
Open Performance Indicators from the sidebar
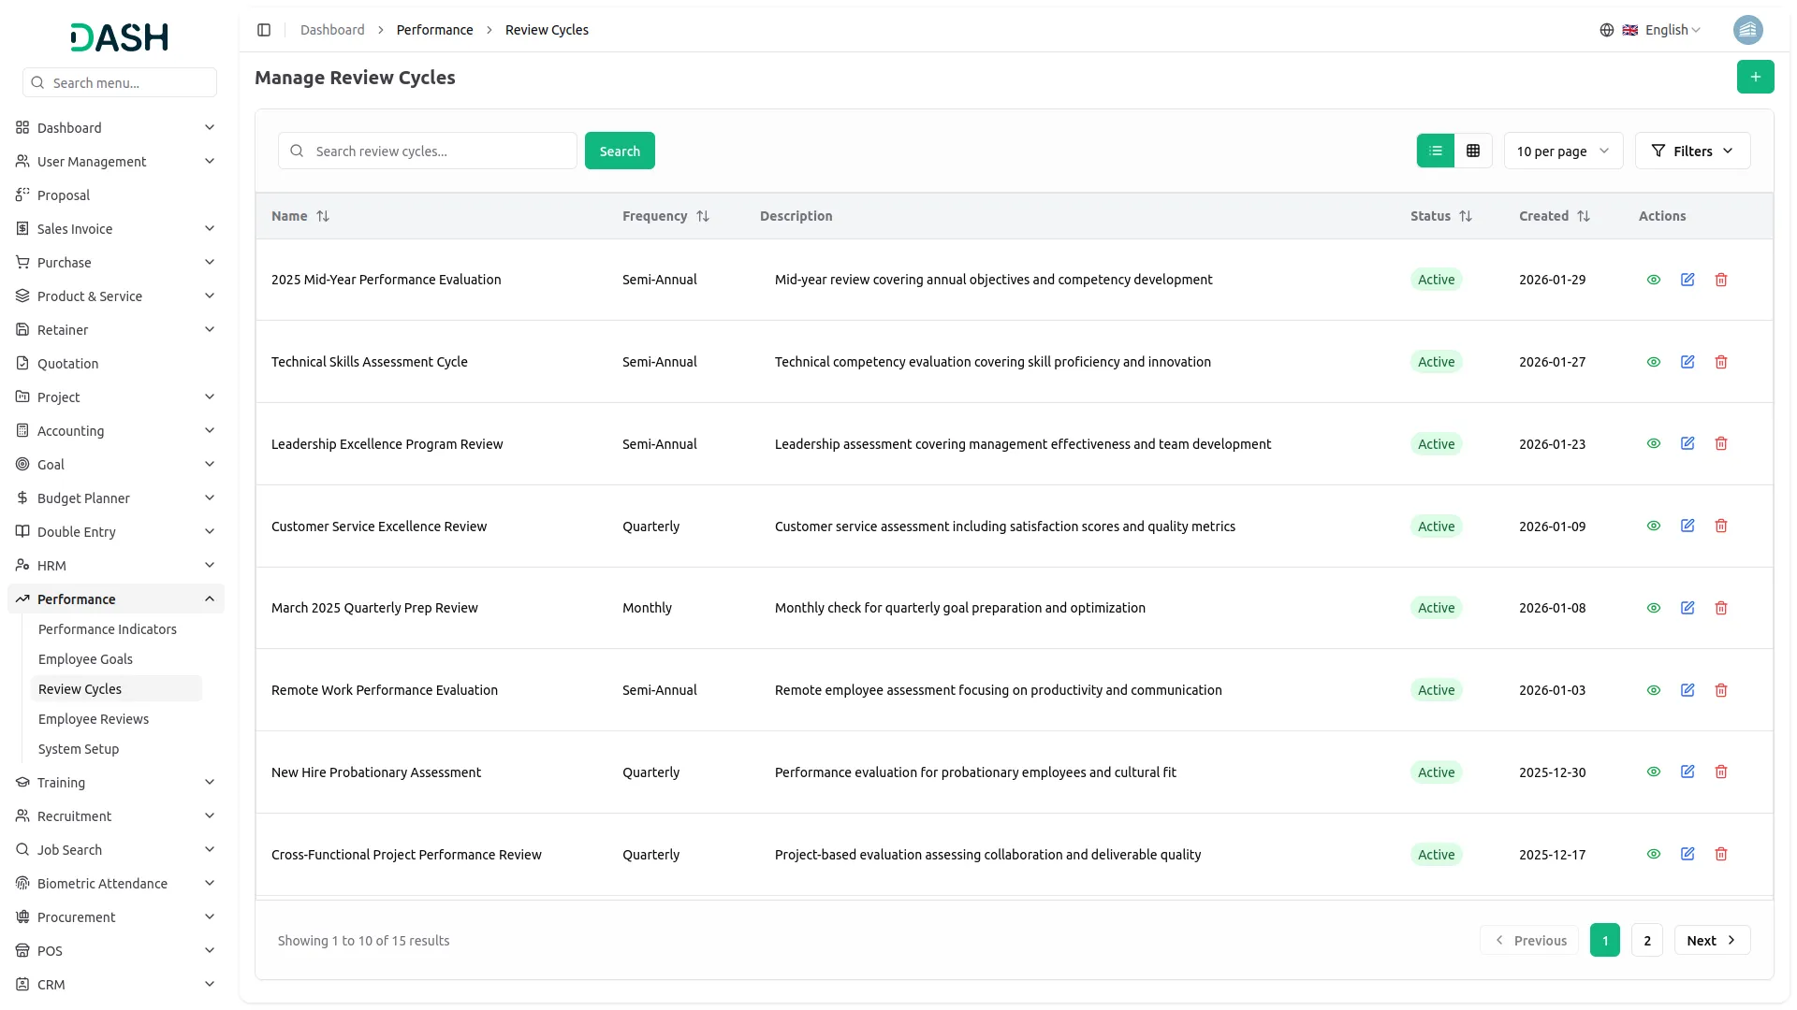[x=107, y=628]
